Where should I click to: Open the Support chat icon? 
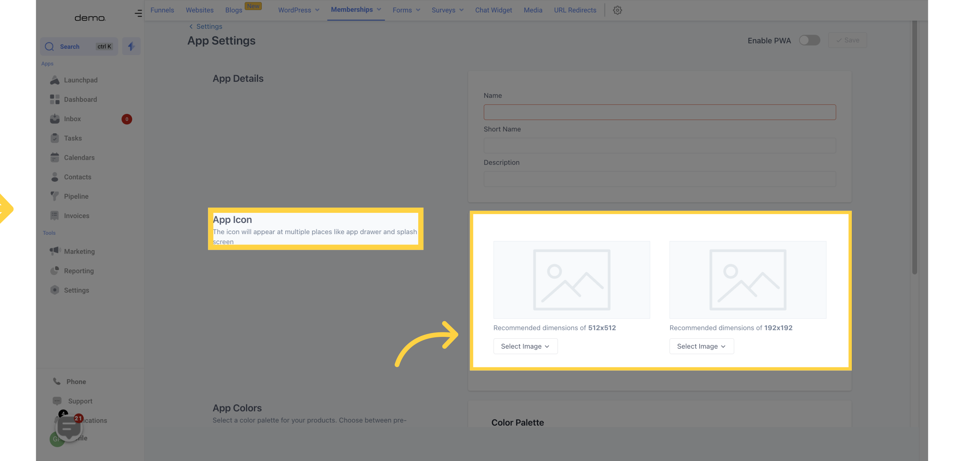click(57, 401)
